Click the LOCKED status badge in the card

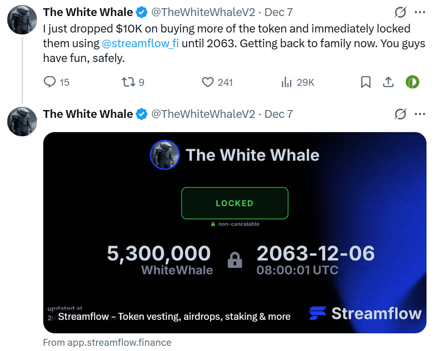point(235,203)
